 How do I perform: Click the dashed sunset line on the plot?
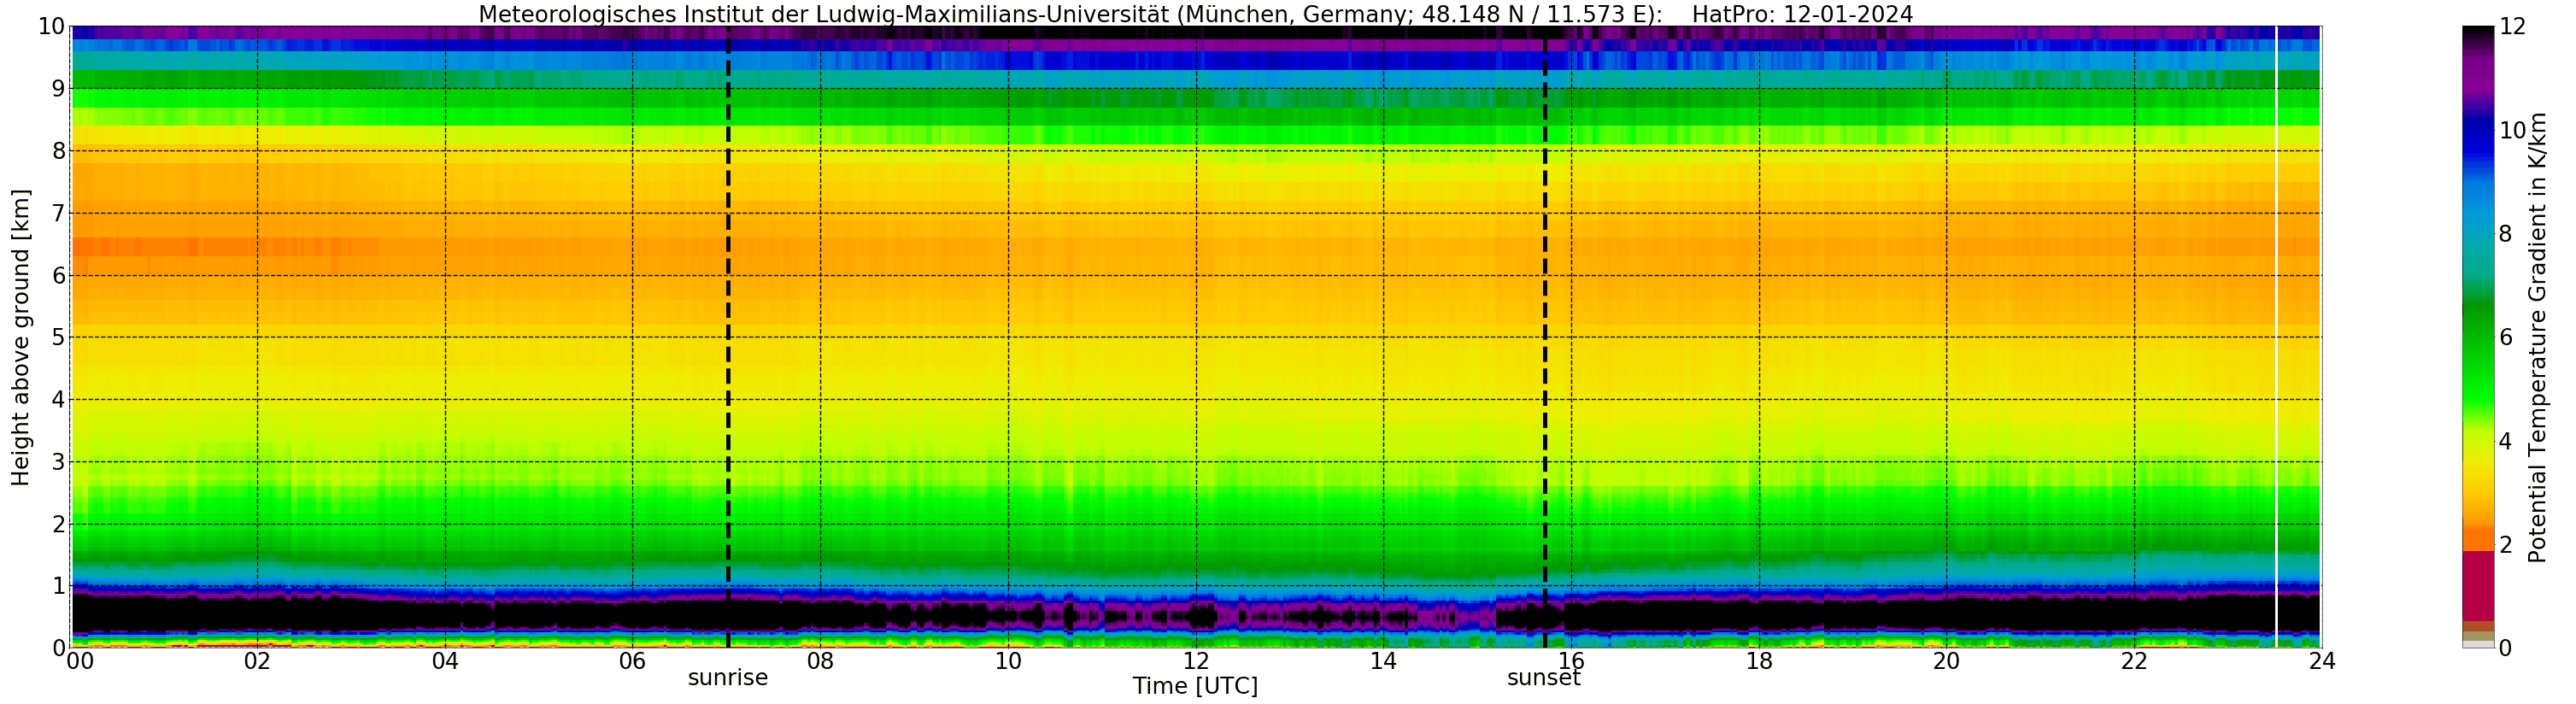[1545, 337]
